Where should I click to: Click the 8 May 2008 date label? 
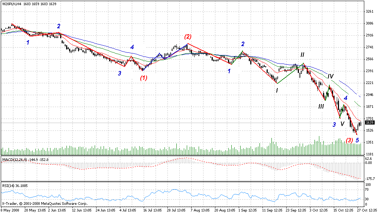(9, 210)
